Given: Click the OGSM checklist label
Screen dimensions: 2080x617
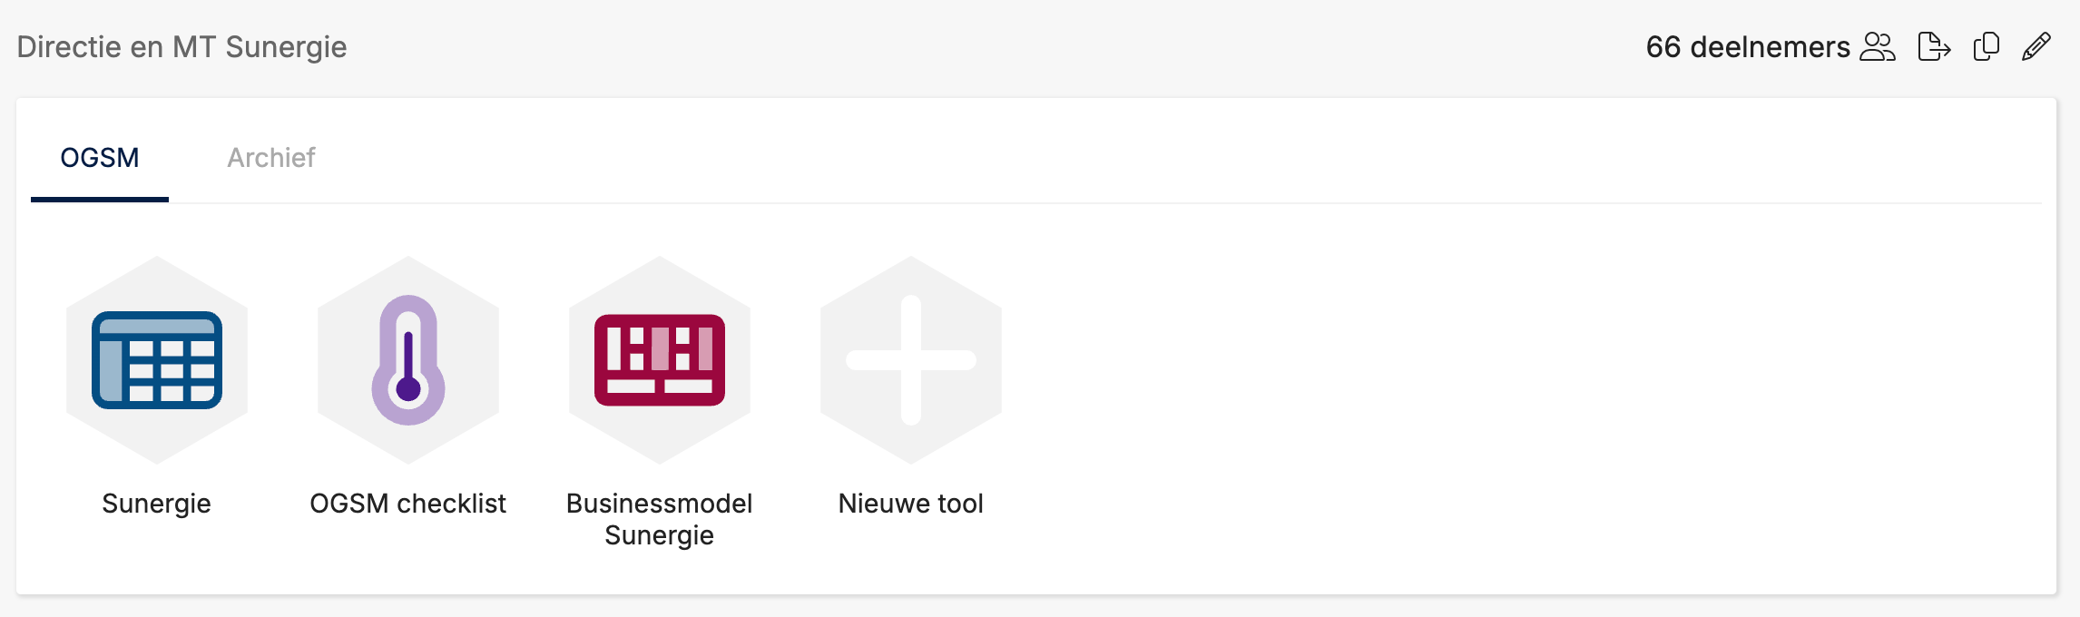Looking at the screenshot, I should click(x=408, y=504).
